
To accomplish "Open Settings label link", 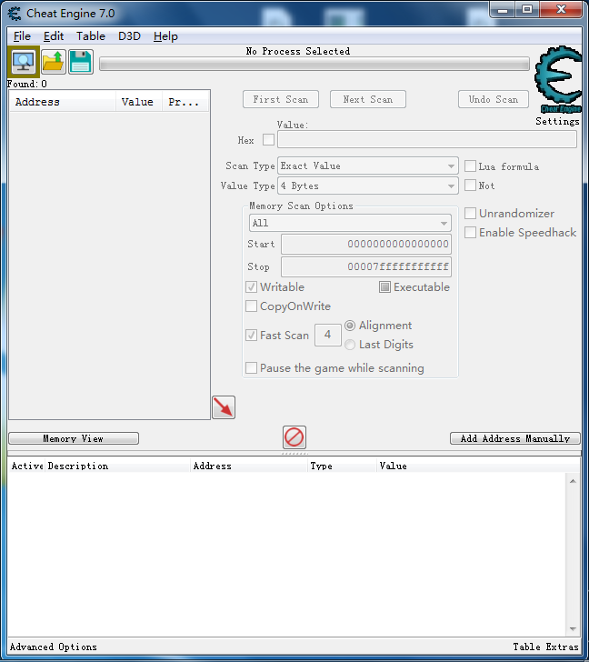I will [557, 121].
